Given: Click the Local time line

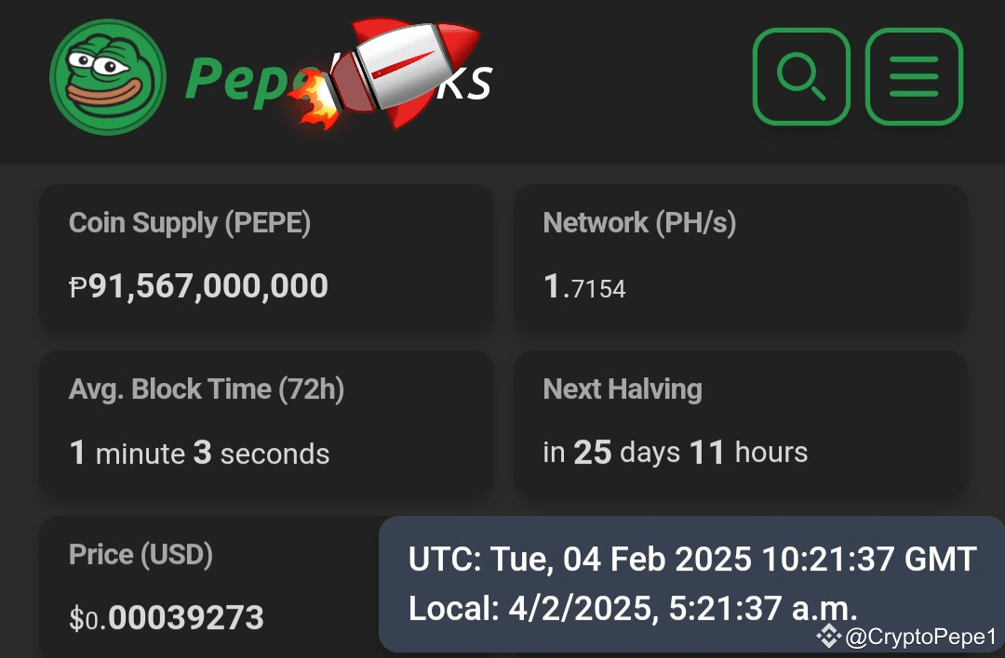Looking at the screenshot, I should pyautogui.click(x=632, y=609).
